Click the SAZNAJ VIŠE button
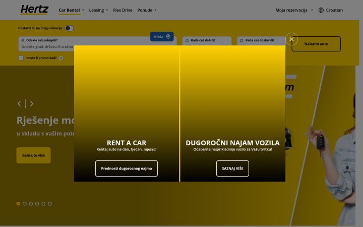The width and height of the screenshot is (363, 227). click(x=232, y=168)
